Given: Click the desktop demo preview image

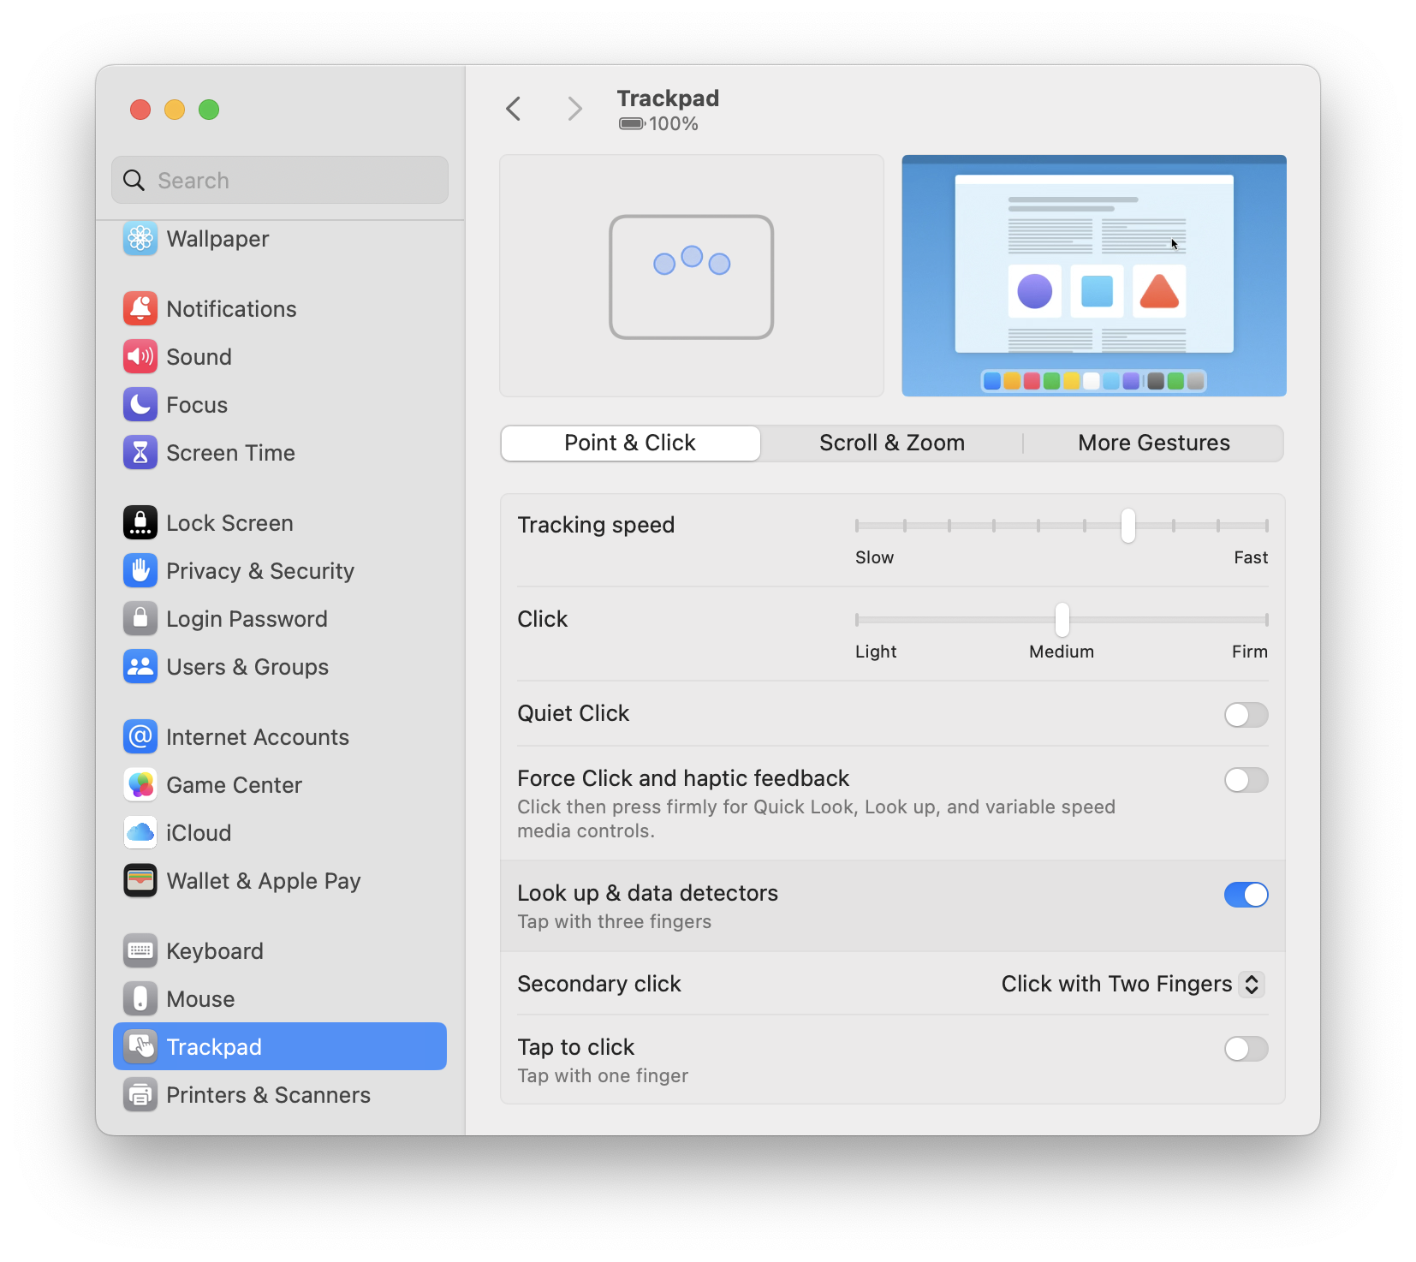Looking at the screenshot, I should pos(1094,276).
